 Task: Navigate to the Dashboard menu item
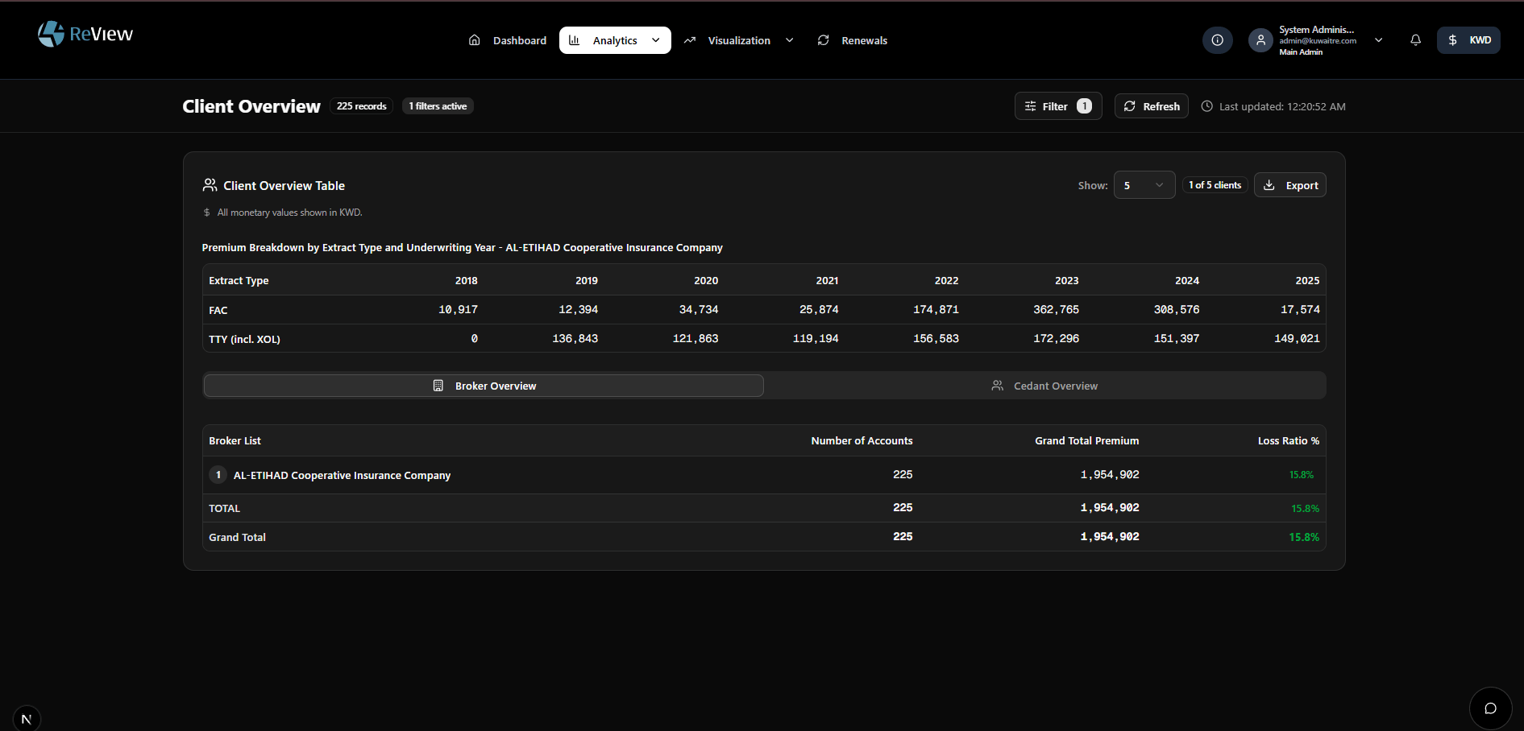click(x=519, y=39)
